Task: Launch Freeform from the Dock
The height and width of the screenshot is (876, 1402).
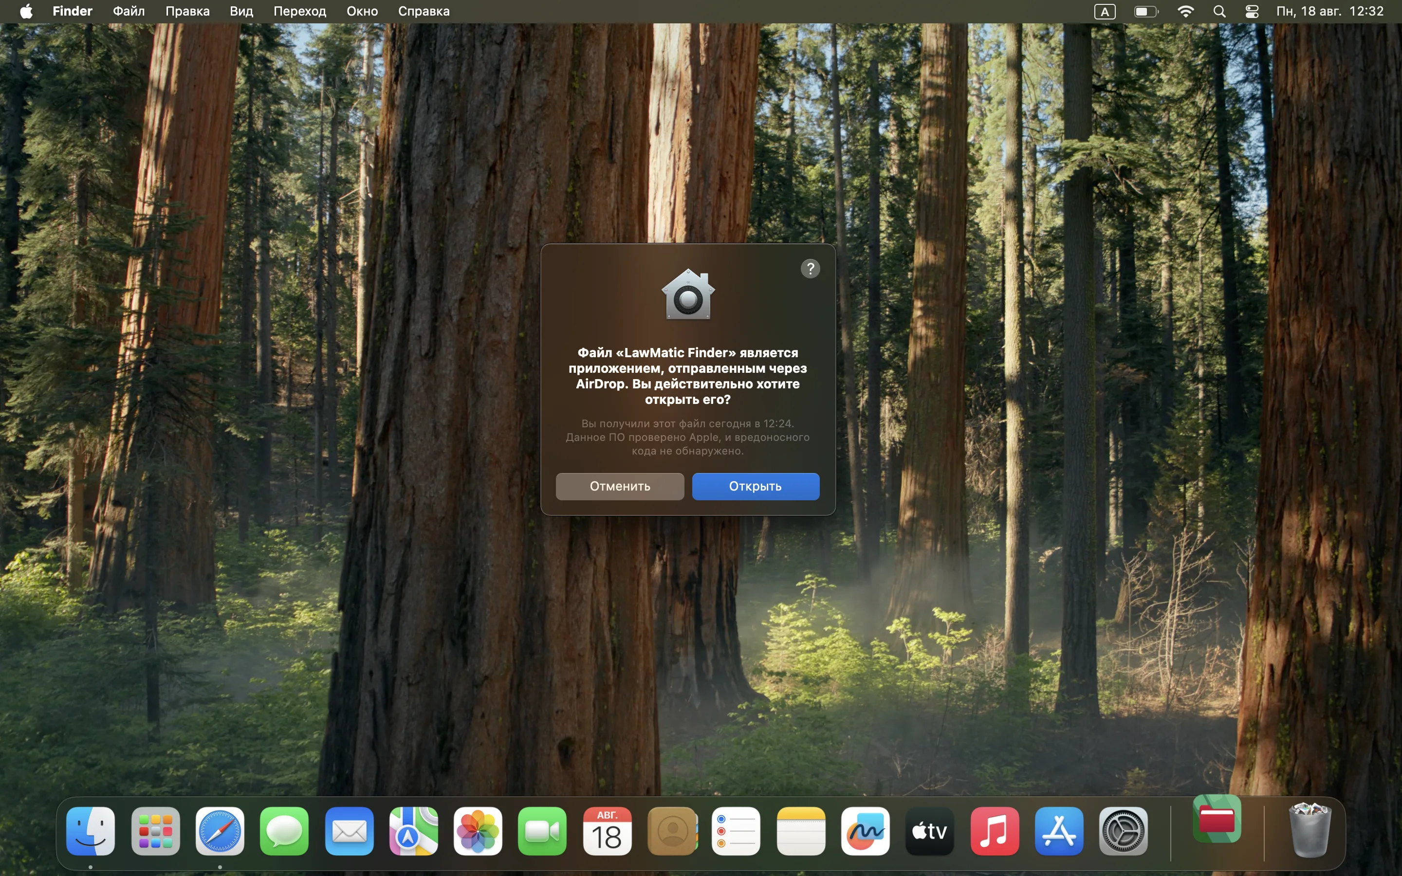Action: pyautogui.click(x=866, y=831)
